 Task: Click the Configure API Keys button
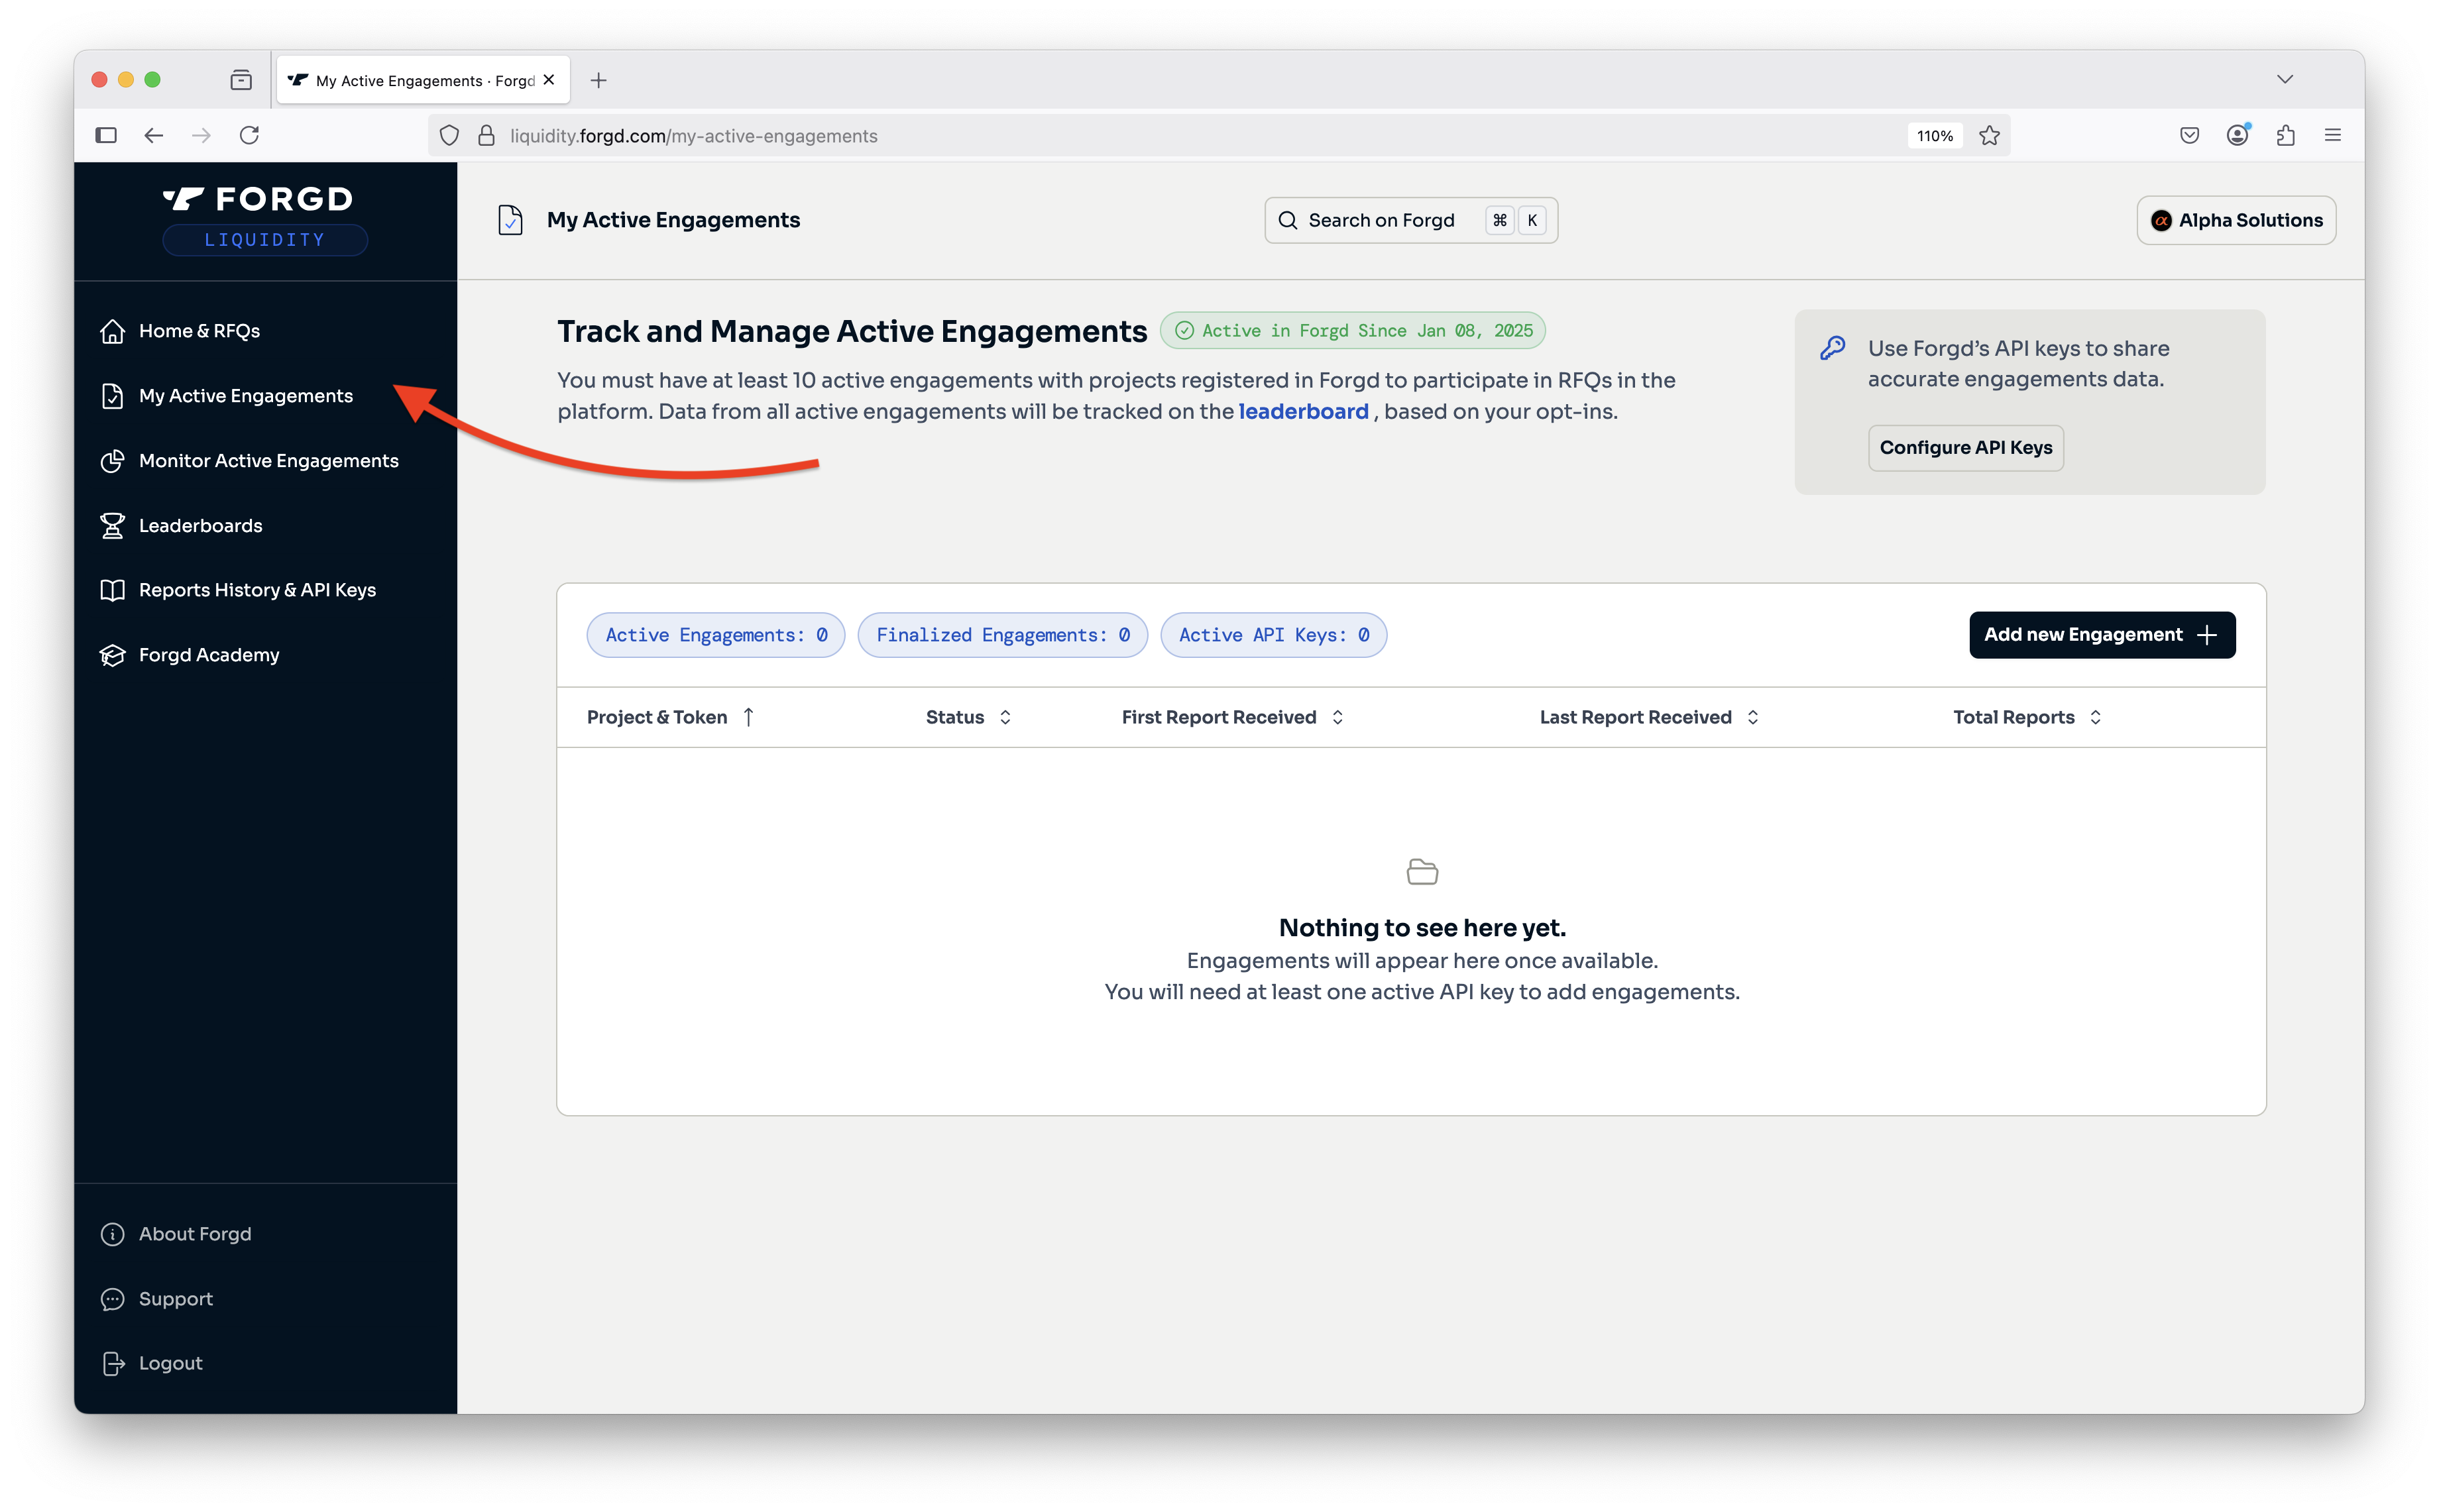pos(1965,448)
